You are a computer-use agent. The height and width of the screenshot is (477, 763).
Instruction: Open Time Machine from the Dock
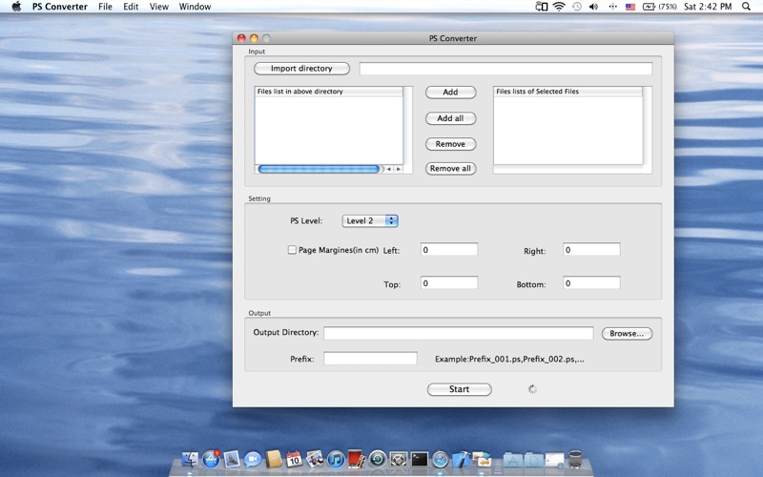(378, 459)
